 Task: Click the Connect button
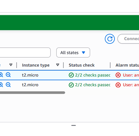coord(128,39)
